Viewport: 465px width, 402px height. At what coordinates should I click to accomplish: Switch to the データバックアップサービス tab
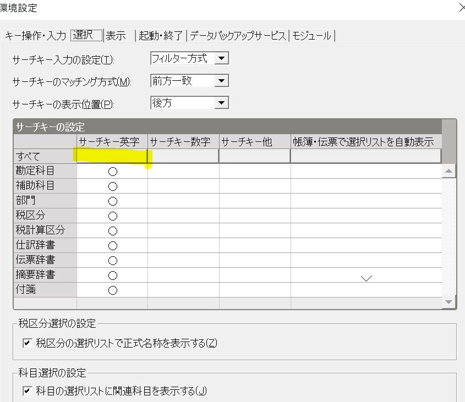tap(238, 36)
